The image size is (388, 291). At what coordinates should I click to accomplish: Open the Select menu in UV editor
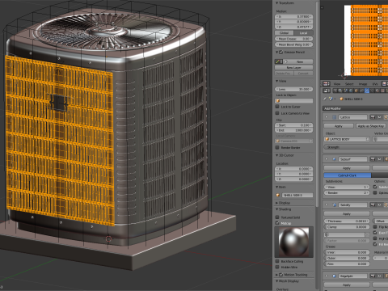(349, 84)
